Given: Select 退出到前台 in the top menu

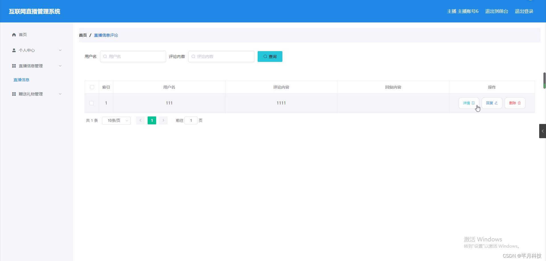Looking at the screenshot, I should click(x=496, y=11).
